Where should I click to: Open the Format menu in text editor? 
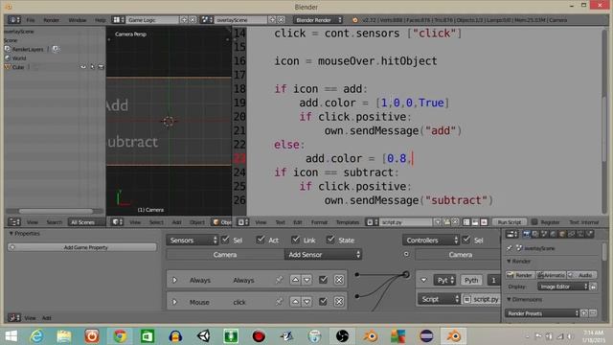(x=319, y=222)
